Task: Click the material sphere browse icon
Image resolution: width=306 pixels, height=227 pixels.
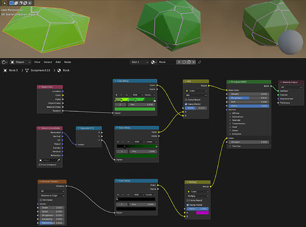Action: coord(153,62)
